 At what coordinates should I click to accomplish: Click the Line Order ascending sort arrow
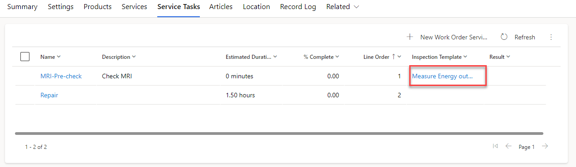(x=393, y=57)
